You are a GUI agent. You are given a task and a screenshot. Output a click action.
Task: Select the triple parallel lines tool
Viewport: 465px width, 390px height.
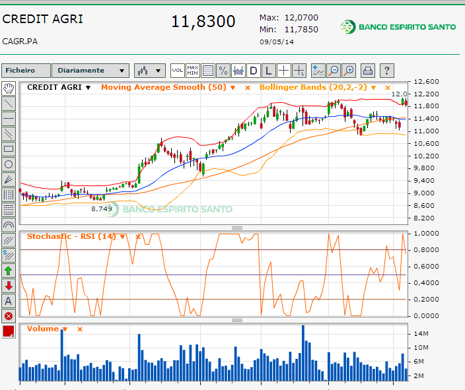click(9, 240)
